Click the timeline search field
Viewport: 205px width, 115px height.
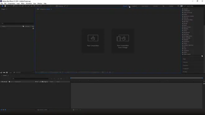30,79
